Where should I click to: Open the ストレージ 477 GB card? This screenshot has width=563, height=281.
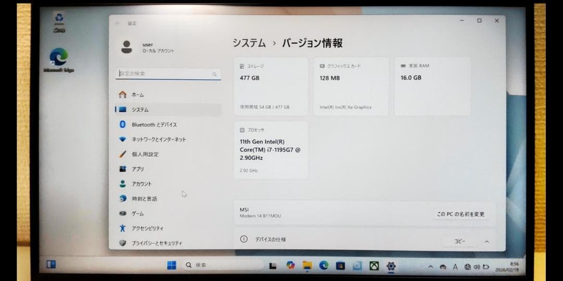[x=271, y=86]
